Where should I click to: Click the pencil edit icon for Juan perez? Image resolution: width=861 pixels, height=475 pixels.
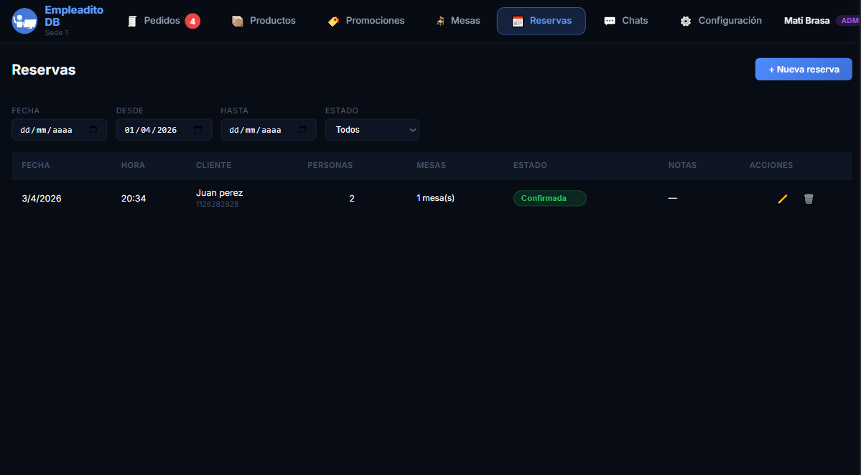(x=783, y=199)
